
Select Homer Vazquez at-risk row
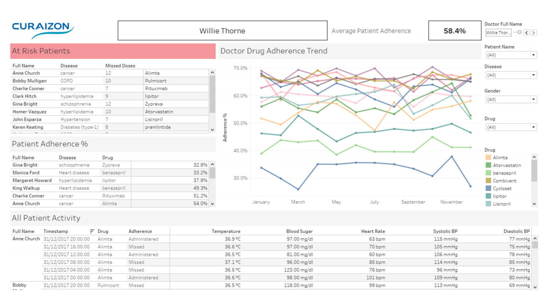[109, 112]
